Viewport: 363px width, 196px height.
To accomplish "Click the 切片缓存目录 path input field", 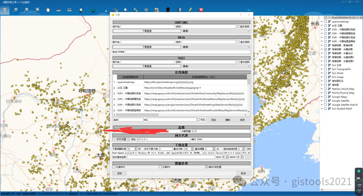I will click(x=171, y=157).
